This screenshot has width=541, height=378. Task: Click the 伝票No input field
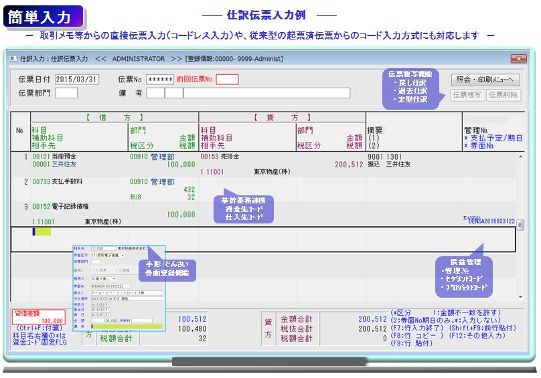point(160,80)
